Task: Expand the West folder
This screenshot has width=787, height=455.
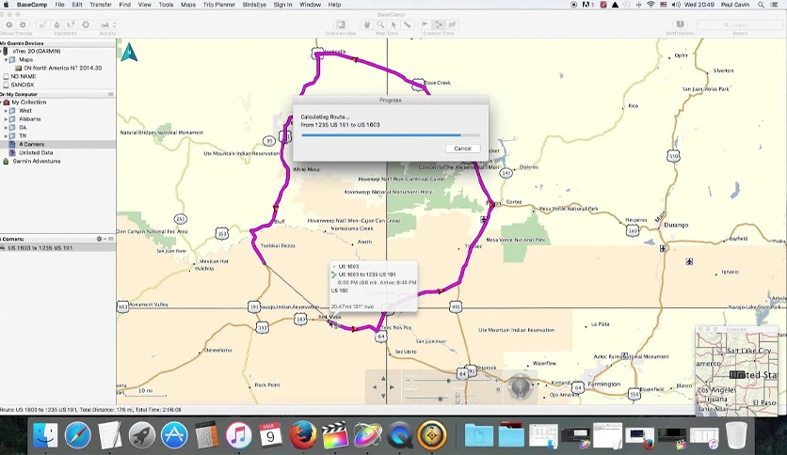Action: [x=6, y=111]
